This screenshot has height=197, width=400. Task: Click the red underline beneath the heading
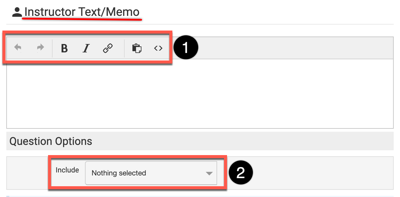[x=82, y=19]
